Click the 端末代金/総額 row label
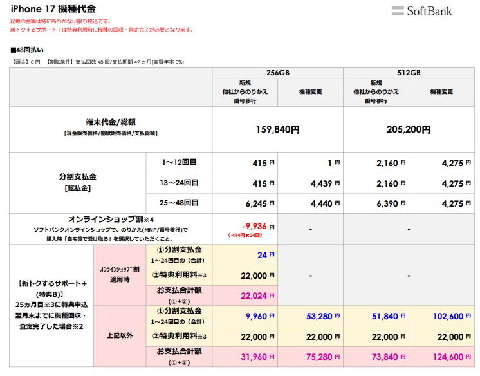Screen dimensions: 480x376 click(110, 121)
